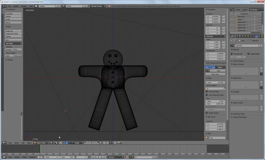Click the auto keyframe record button
Viewport: 265px width, 160px height.
coord(127,157)
